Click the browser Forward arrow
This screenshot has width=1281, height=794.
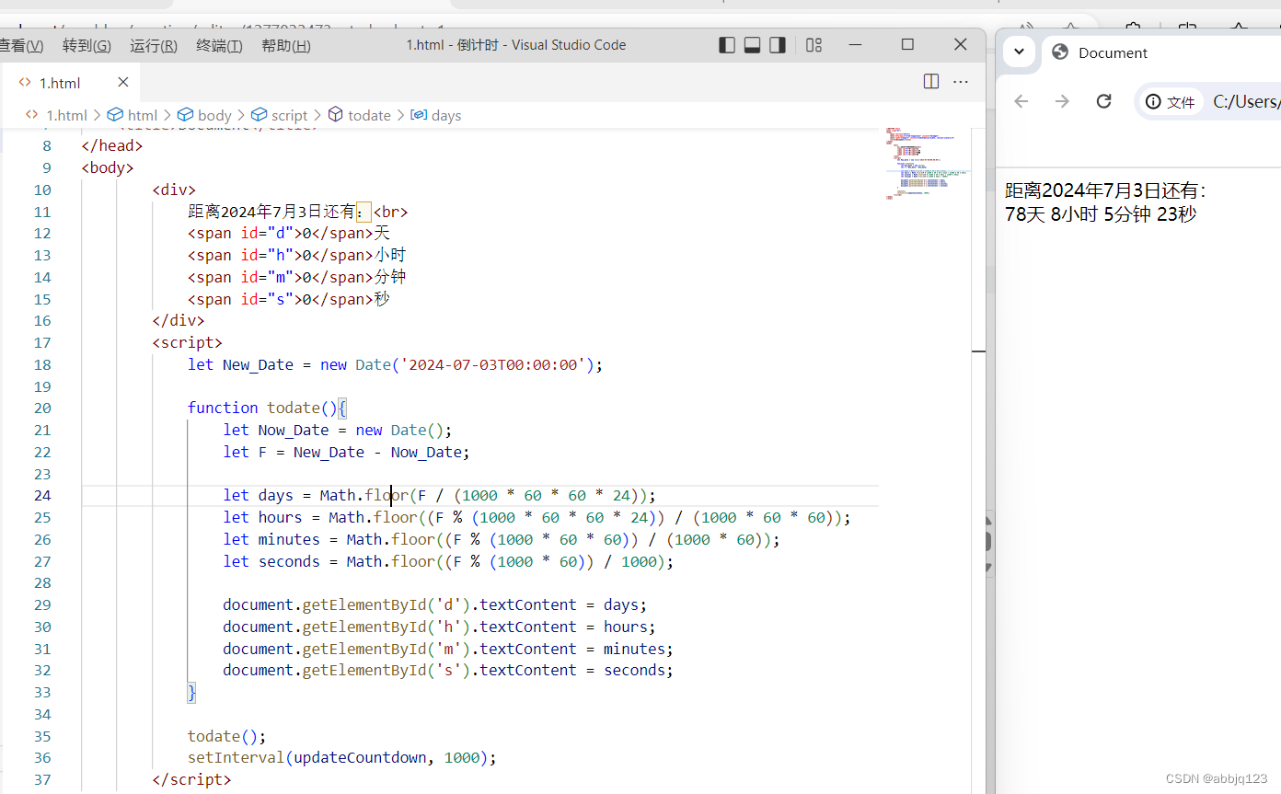[1062, 101]
